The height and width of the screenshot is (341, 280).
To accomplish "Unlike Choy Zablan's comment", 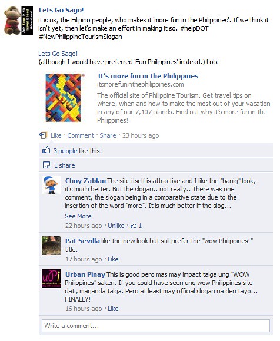I will tap(116, 226).
